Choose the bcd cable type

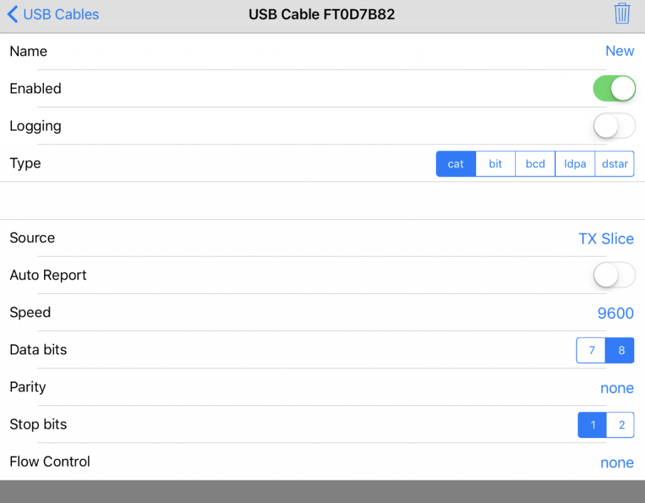pos(535,164)
